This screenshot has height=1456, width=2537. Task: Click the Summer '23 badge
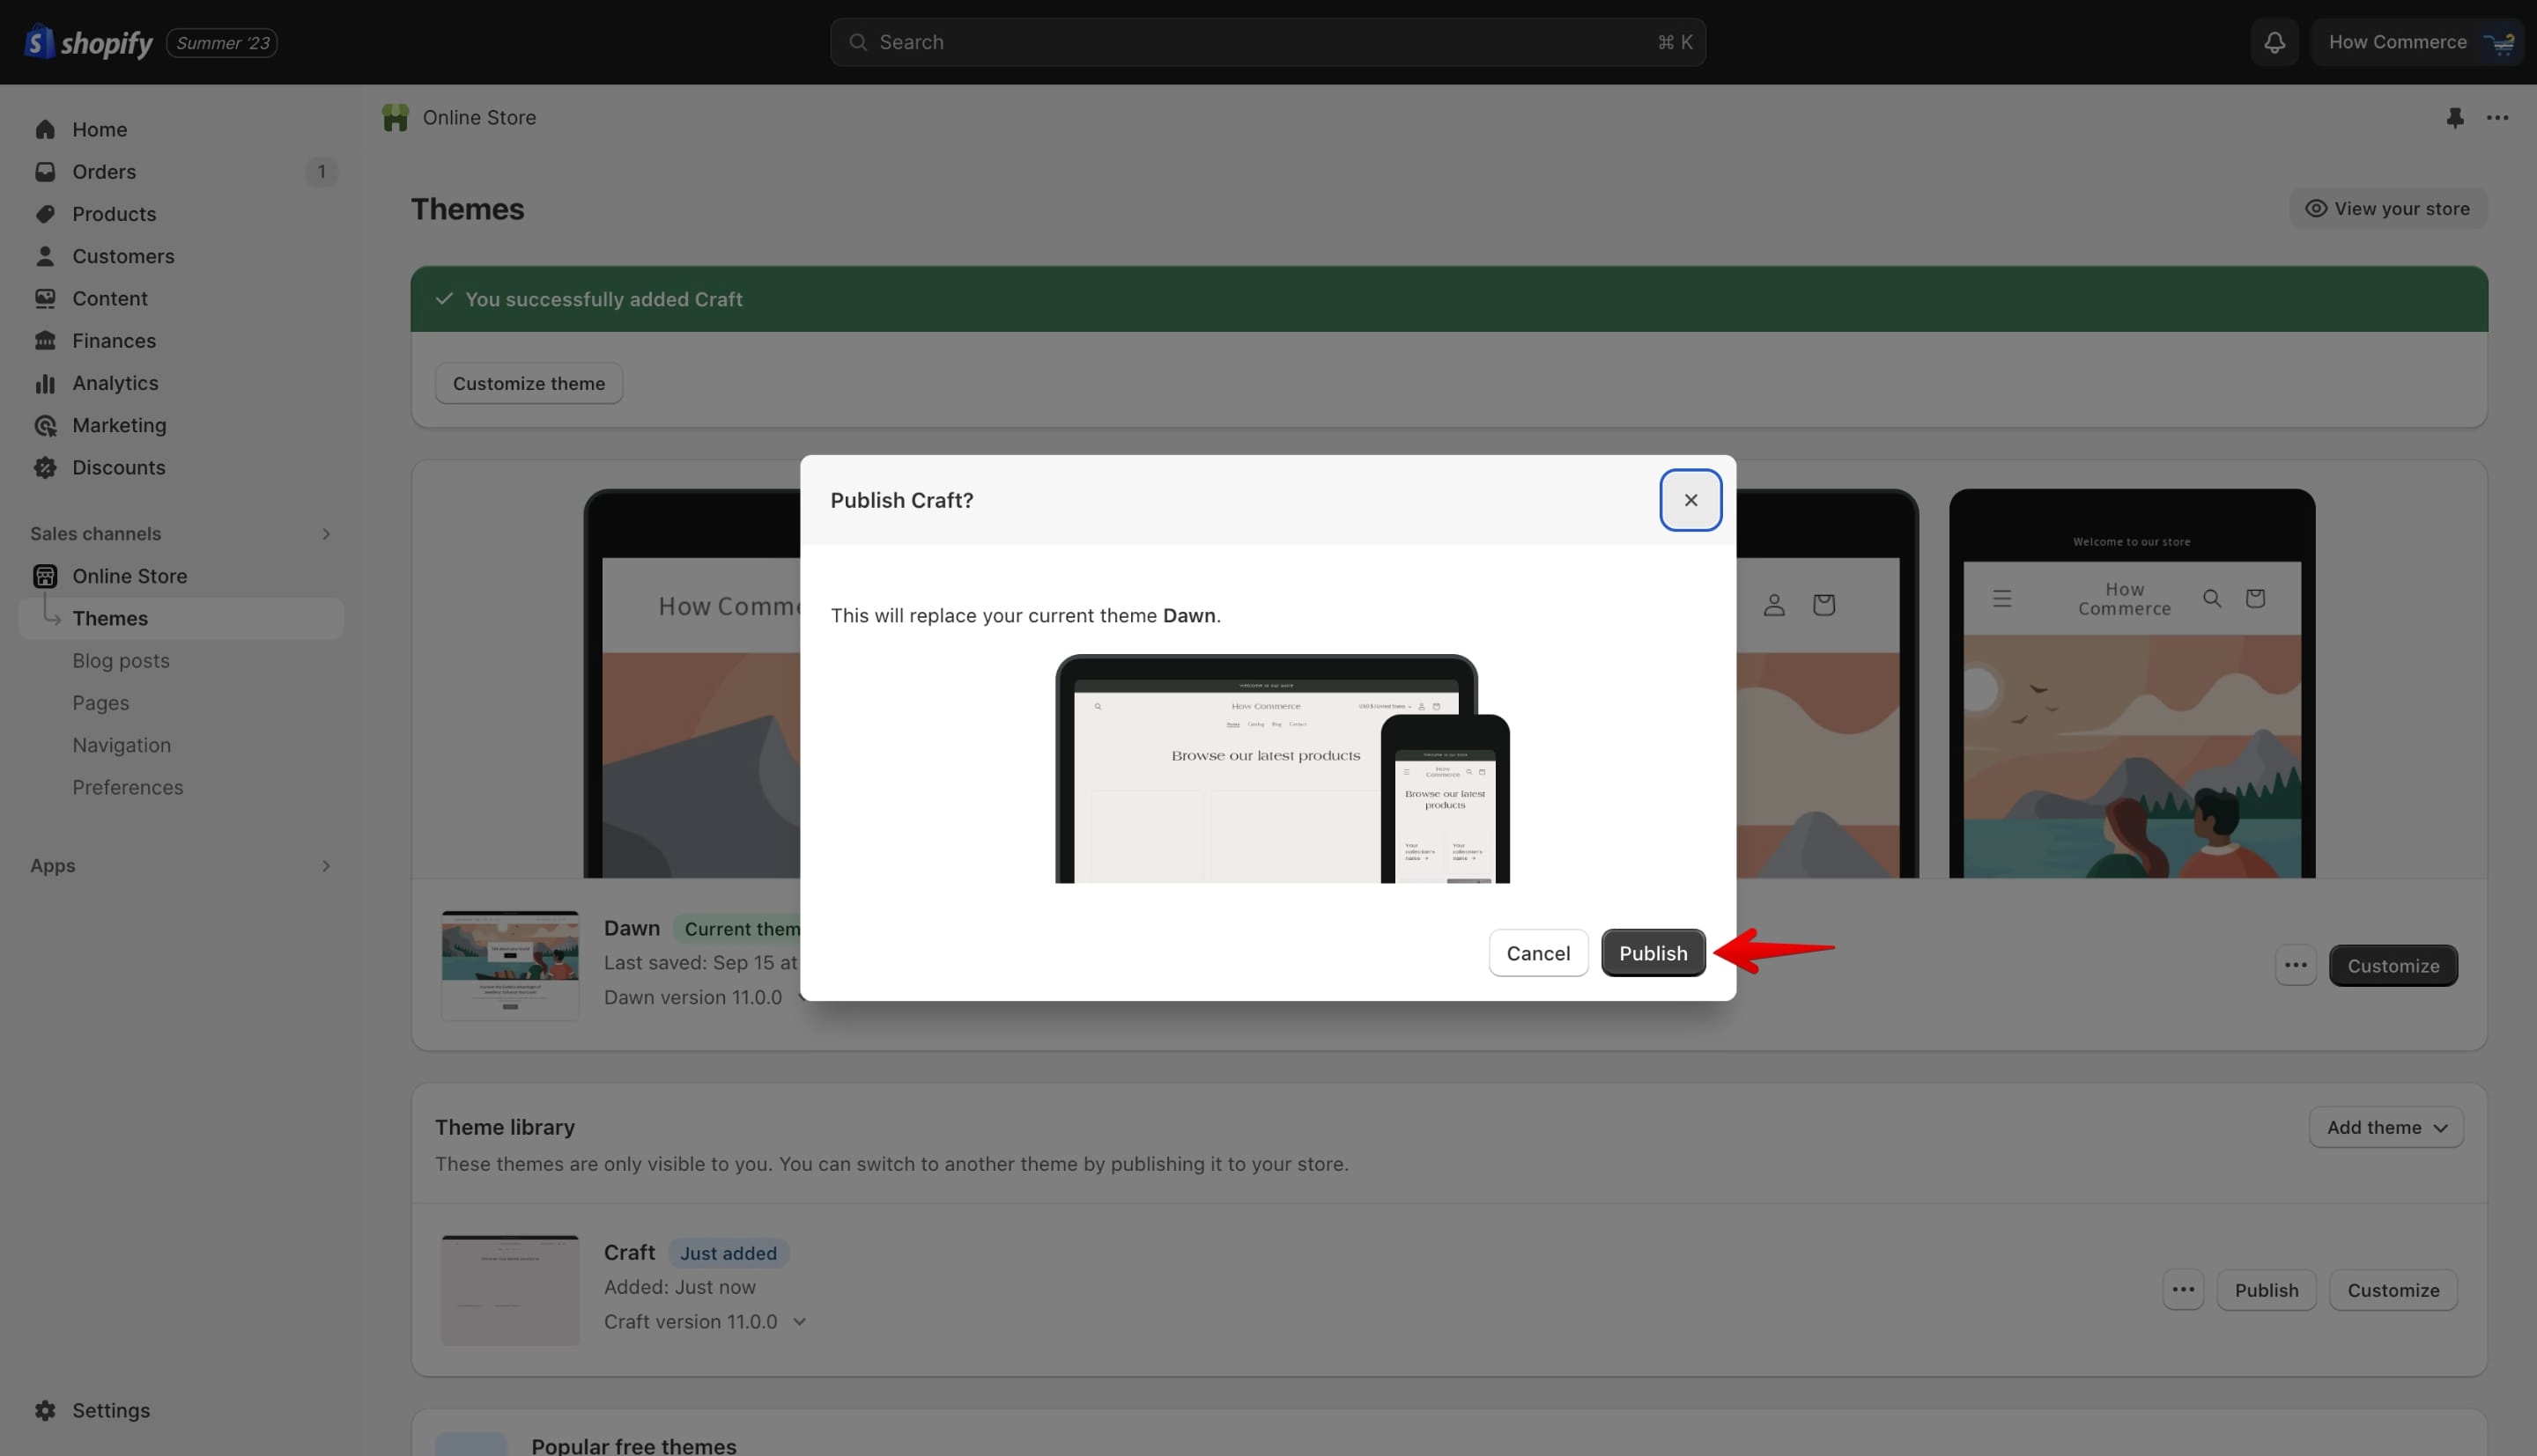tap(222, 42)
